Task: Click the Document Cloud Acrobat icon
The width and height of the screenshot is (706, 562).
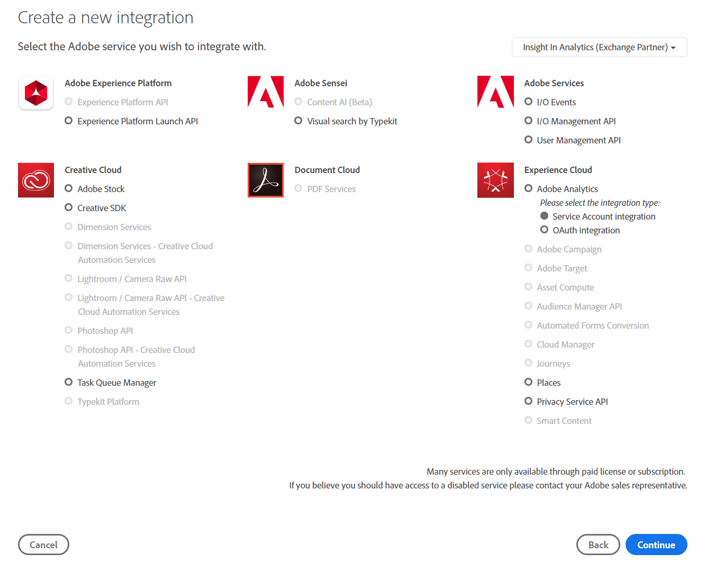Action: (266, 180)
